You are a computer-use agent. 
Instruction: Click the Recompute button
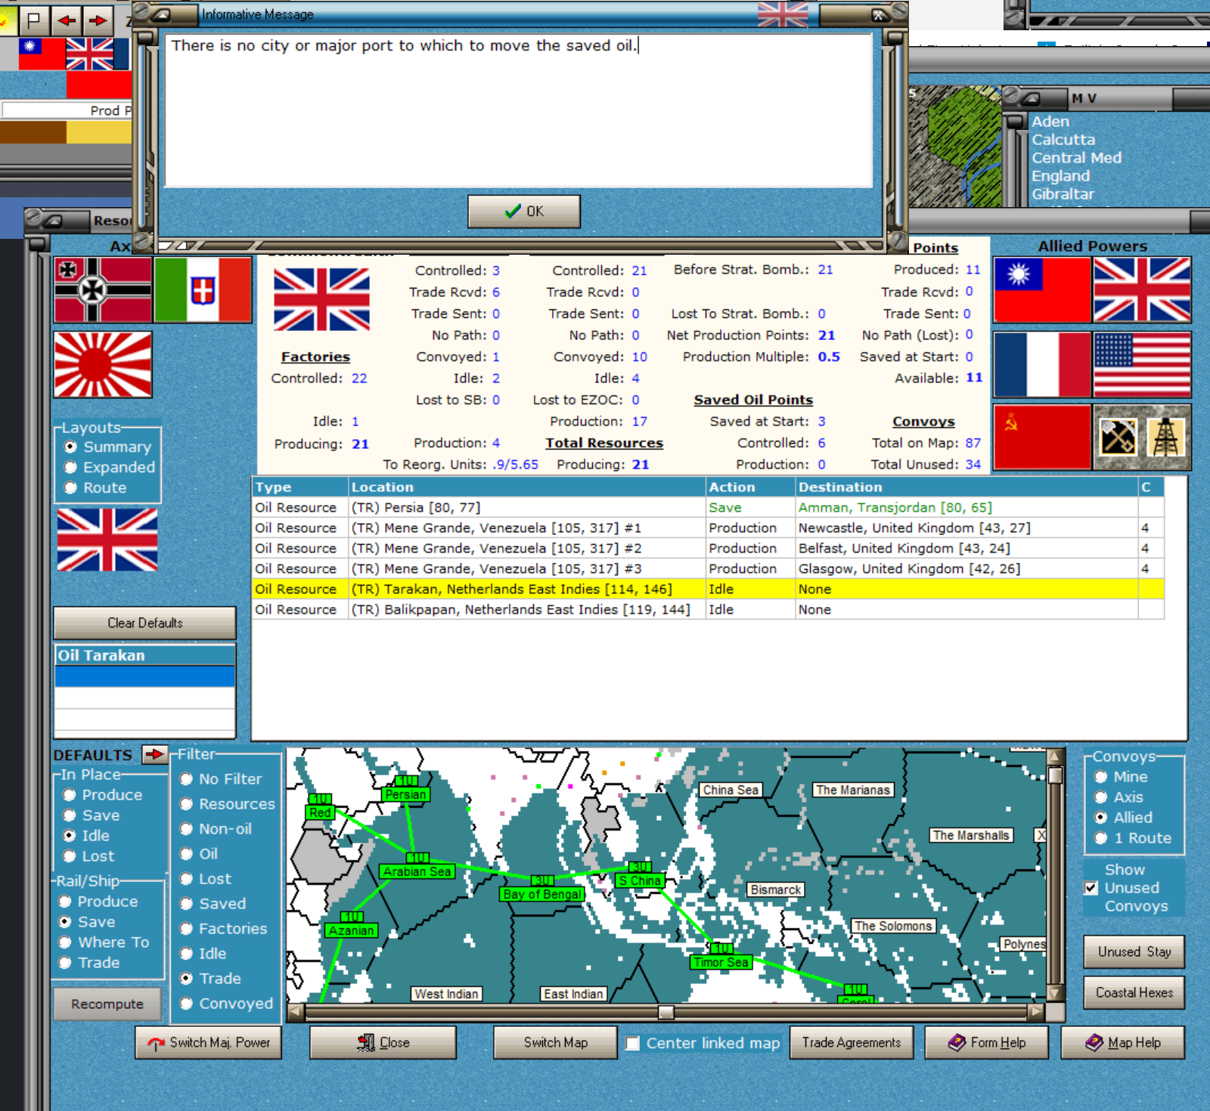107,1004
